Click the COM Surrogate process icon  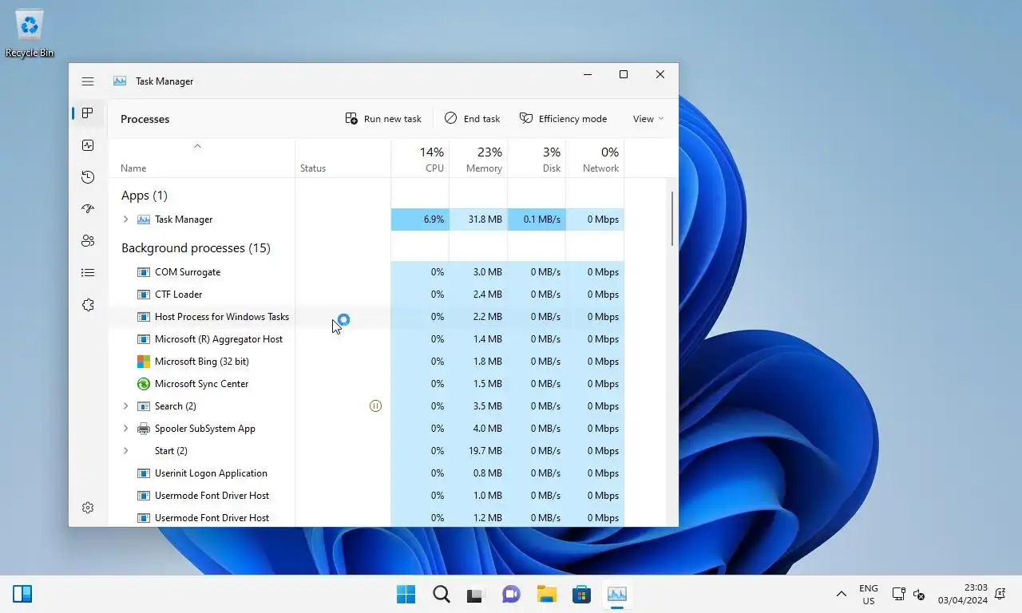144,272
